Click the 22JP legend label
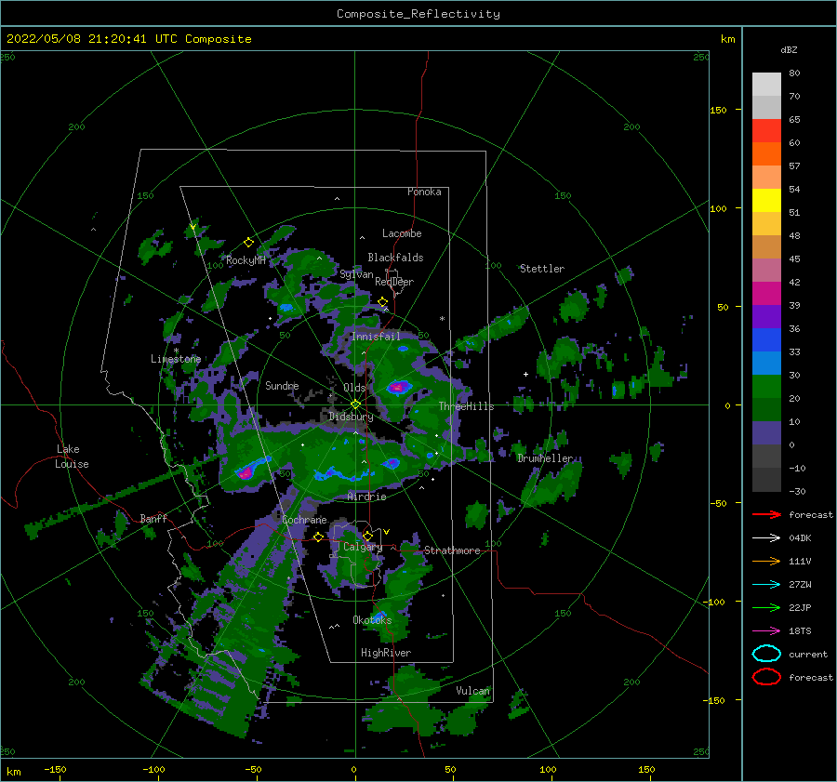The image size is (837, 782). (x=800, y=607)
